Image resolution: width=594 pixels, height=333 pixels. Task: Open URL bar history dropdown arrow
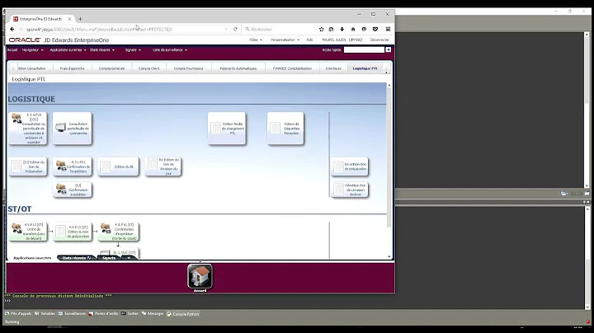click(226, 29)
